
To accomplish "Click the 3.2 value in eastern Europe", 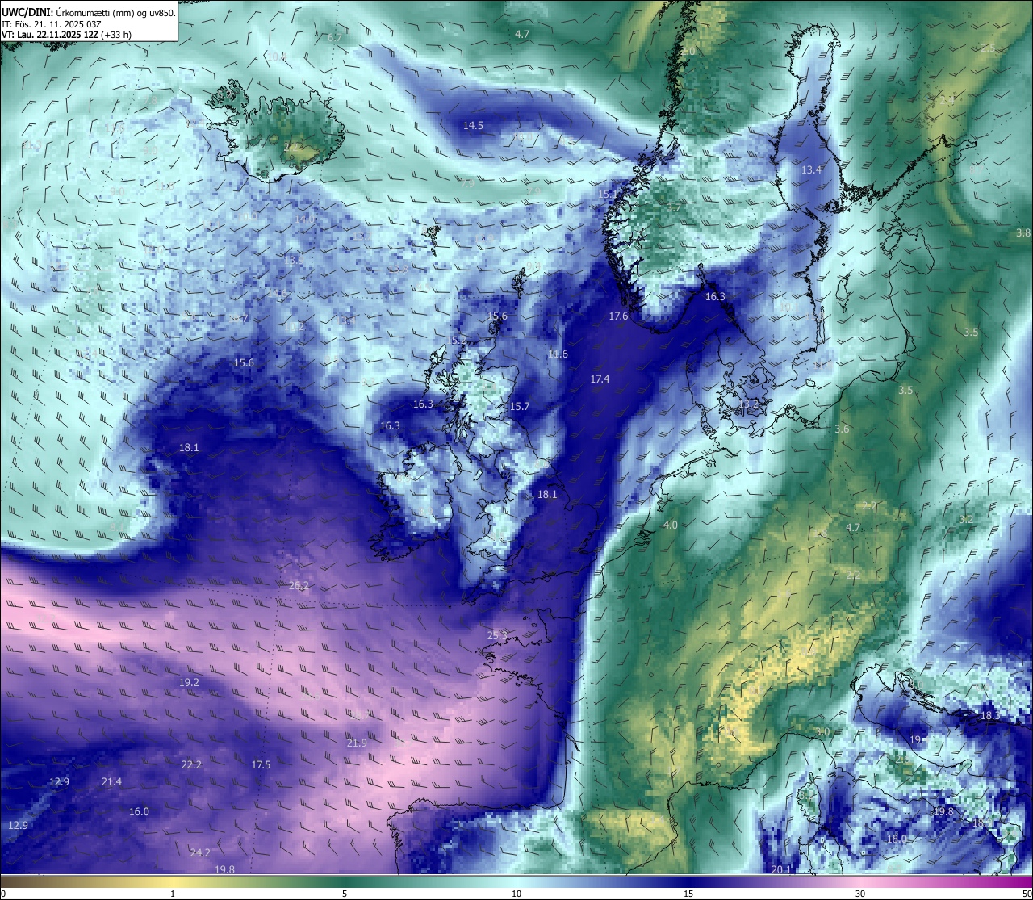I will click(x=966, y=520).
